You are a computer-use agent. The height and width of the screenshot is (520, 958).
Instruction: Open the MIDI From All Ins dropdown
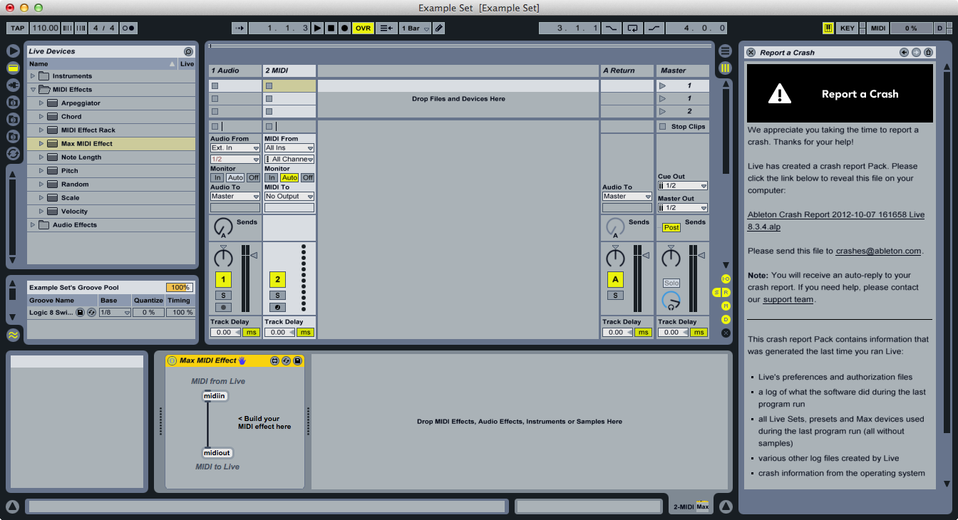pyautogui.click(x=289, y=147)
